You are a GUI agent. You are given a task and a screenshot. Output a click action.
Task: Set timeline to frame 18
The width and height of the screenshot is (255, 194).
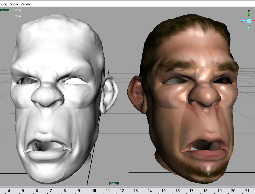tap(206, 191)
